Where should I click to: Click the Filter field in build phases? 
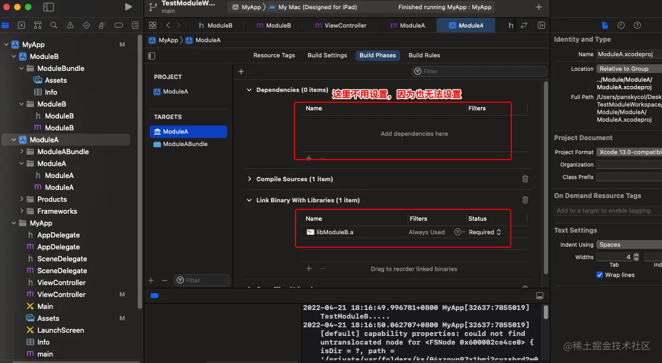coord(479,71)
